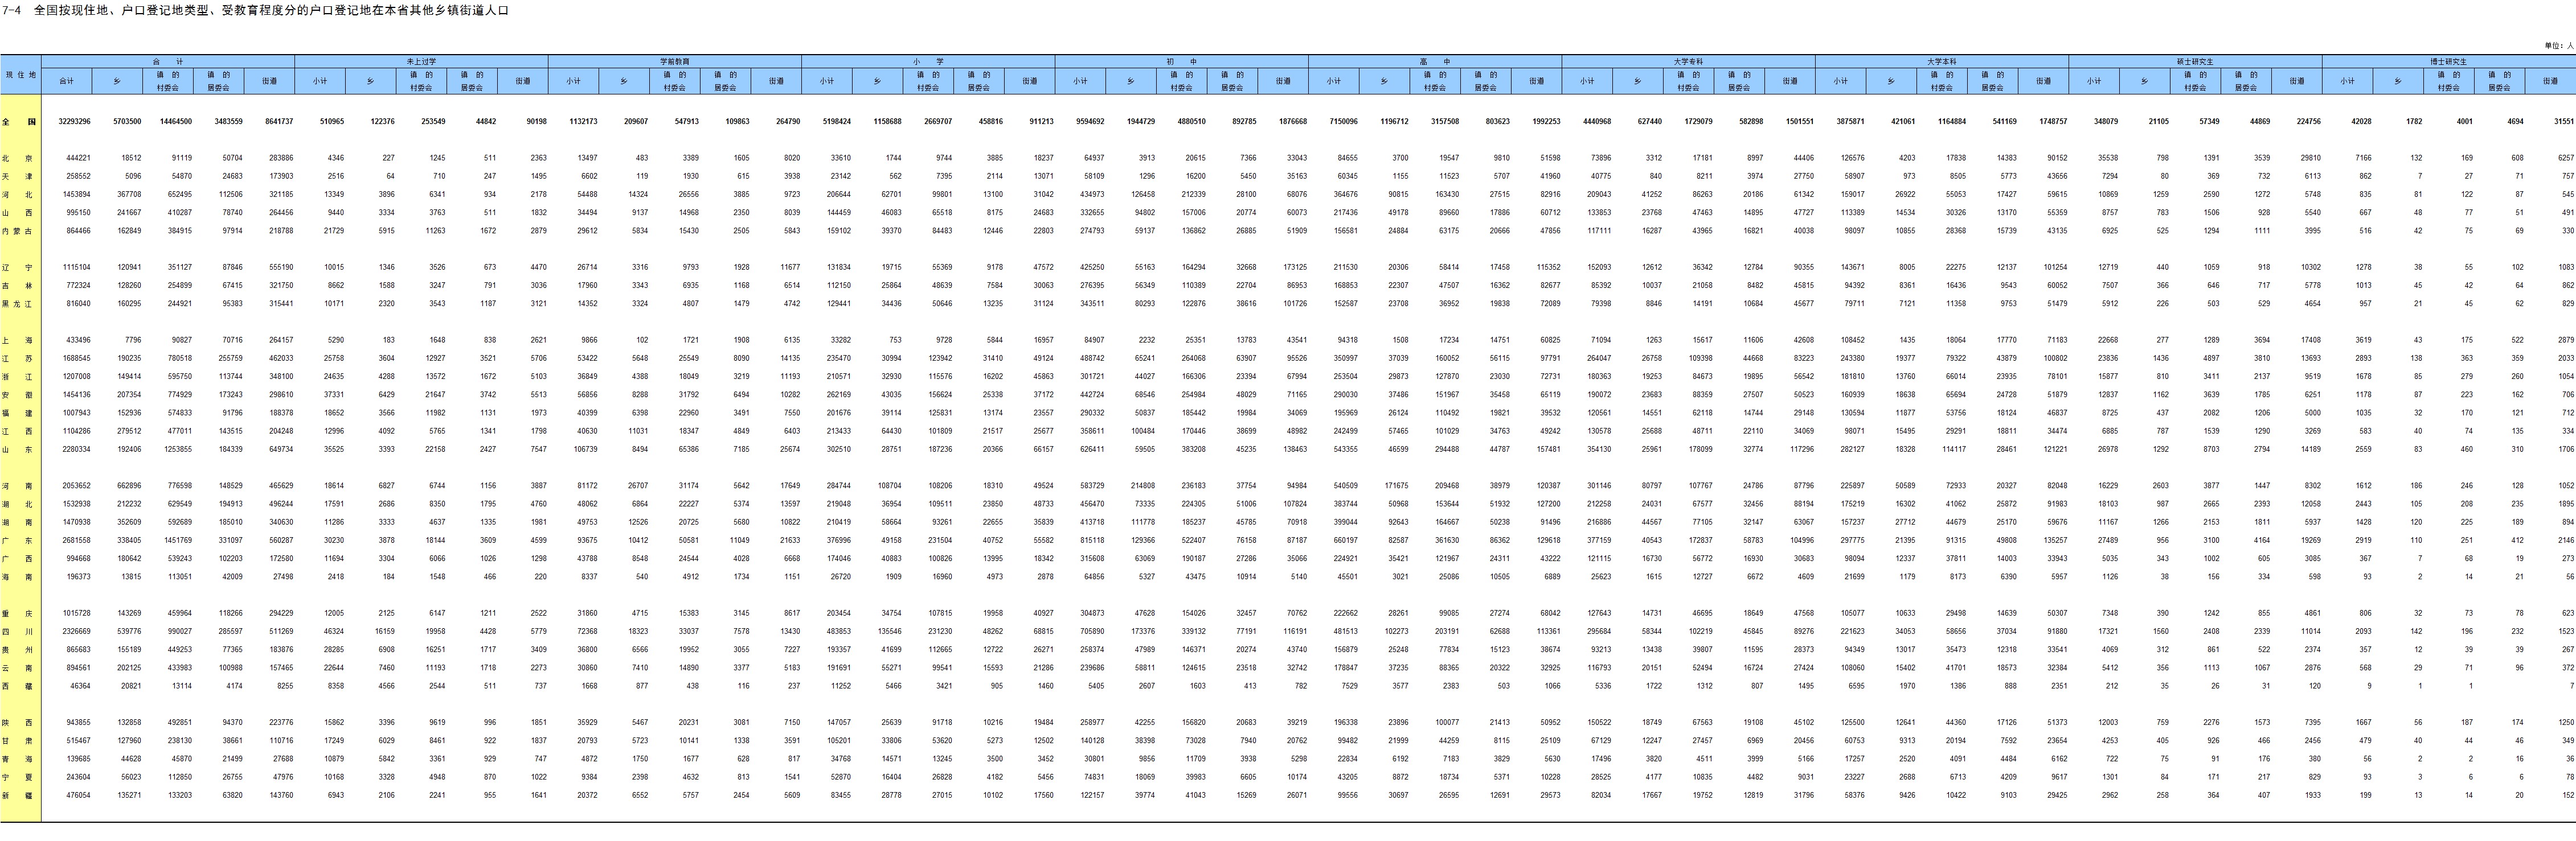This screenshot has width=2576, height=841.
Task: Select the 硕士研究生 group header
Action: tap(2195, 62)
